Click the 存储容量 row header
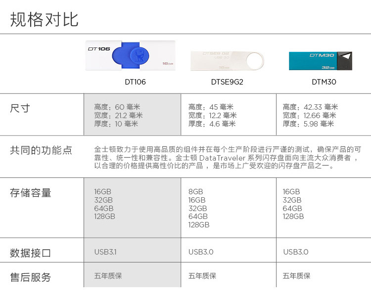Screen dimensions: 371x303 [31, 193]
